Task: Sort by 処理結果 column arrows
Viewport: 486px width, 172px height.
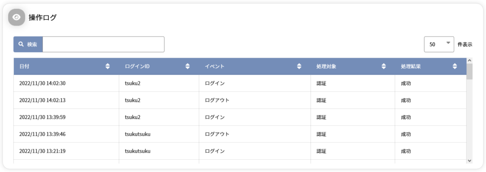Action: tap(455, 66)
